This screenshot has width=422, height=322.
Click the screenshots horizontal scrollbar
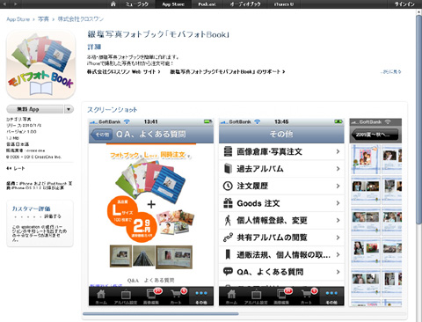(x=161, y=314)
